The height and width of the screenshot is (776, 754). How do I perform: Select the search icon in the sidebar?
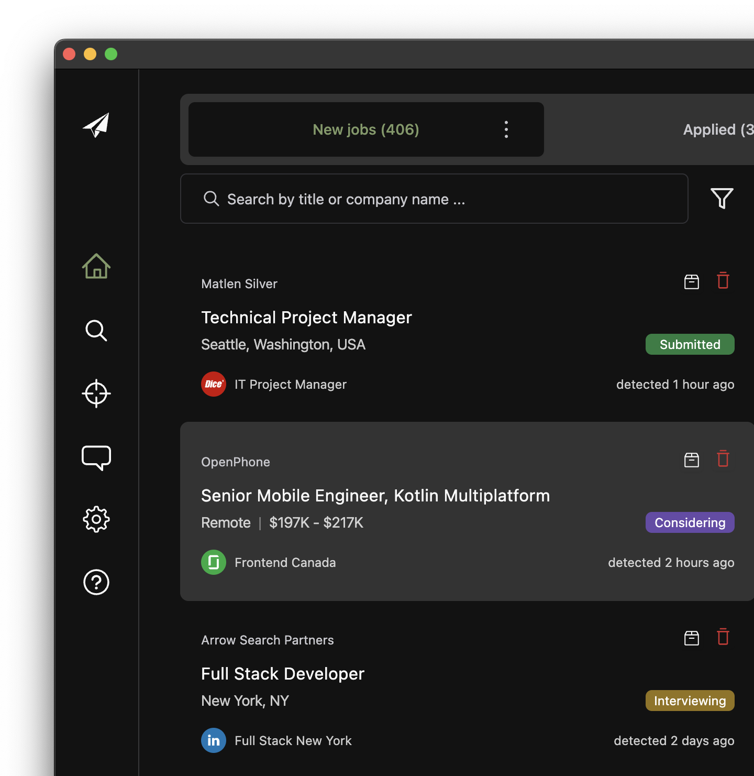point(96,331)
